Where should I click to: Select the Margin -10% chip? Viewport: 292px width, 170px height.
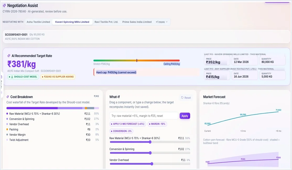pos(157,124)
